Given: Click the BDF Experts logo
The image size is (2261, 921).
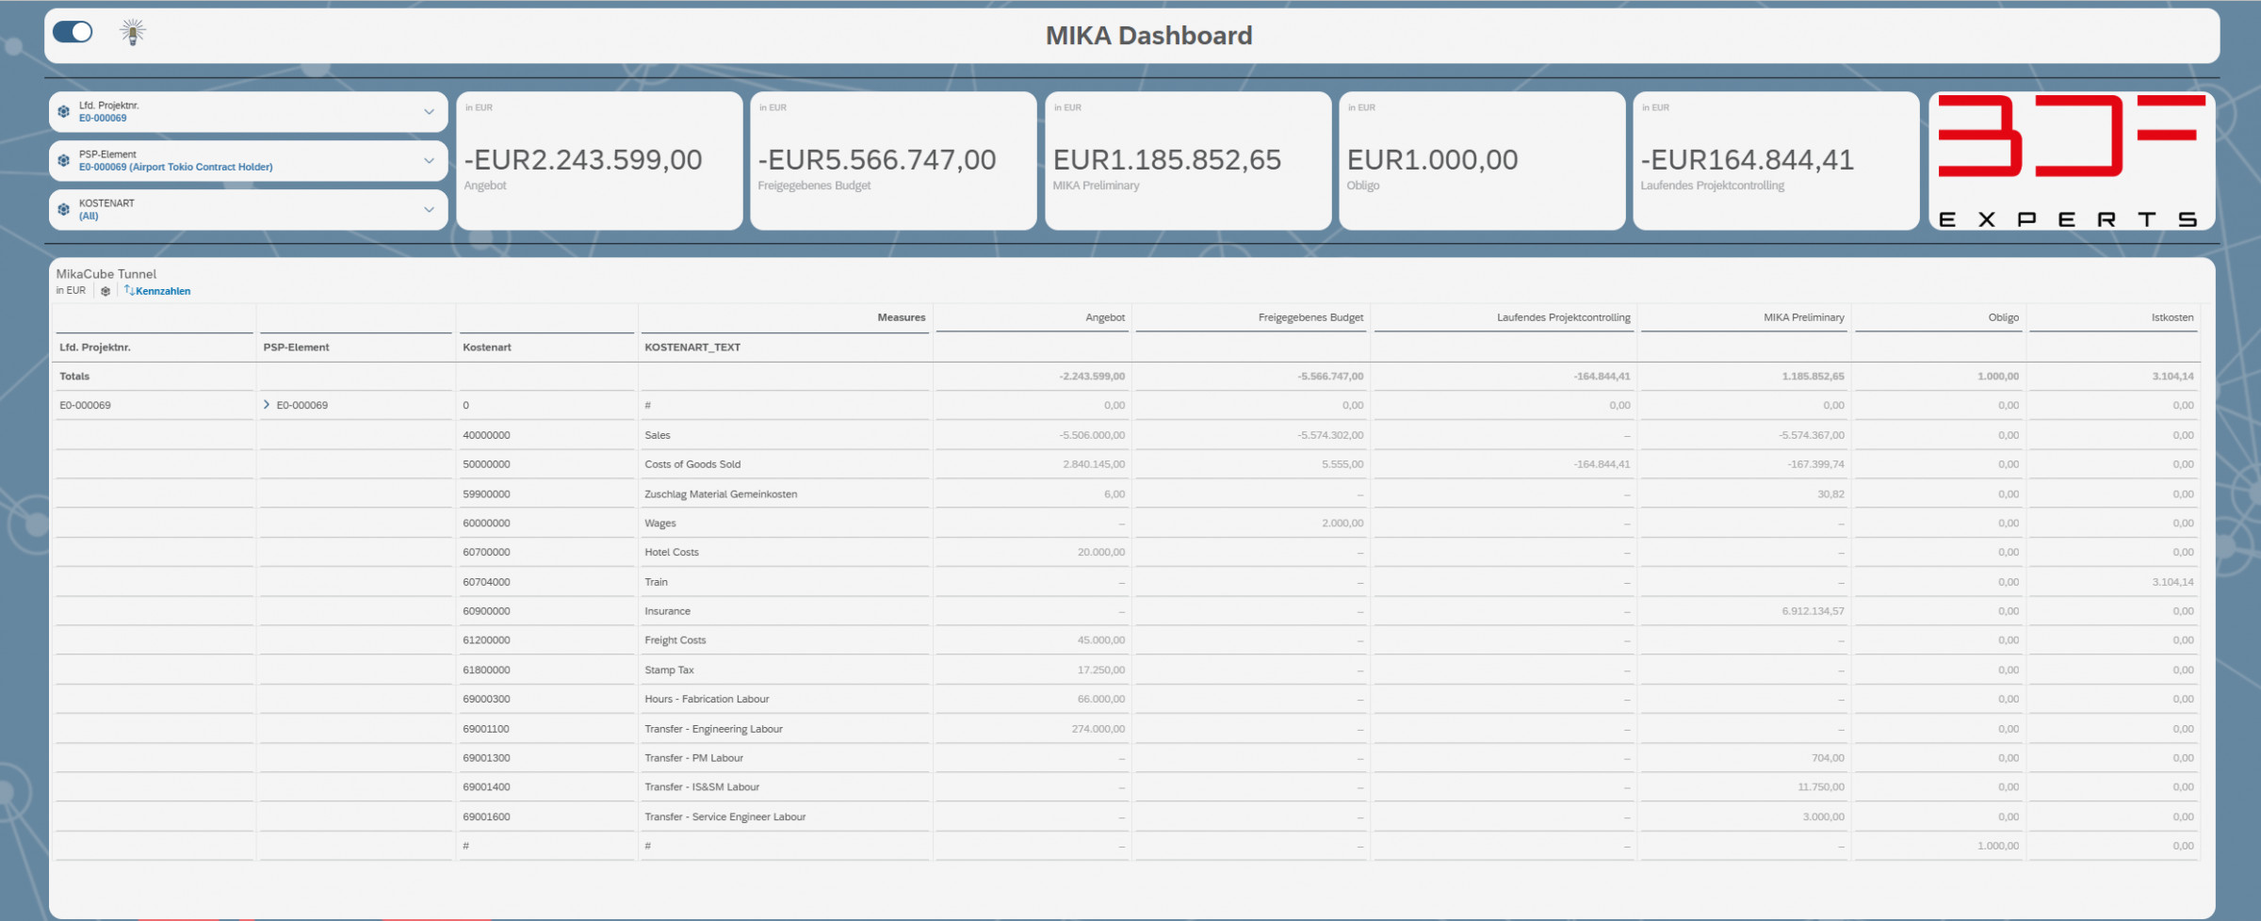Looking at the screenshot, I should point(2071,161).
